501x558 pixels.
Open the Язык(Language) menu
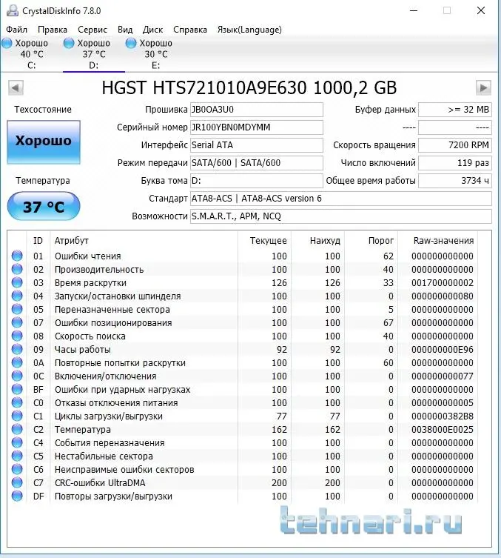pos(249,30)
